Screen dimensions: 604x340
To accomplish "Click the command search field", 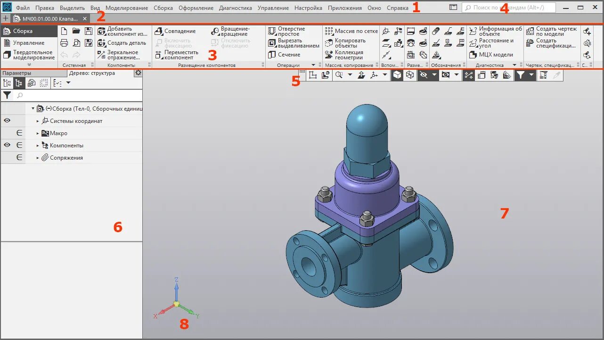I will click(x=509, y=8).
